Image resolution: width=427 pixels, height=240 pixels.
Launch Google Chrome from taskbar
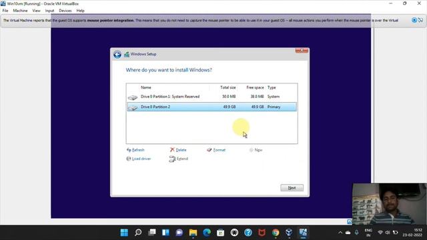pos(276,233)
